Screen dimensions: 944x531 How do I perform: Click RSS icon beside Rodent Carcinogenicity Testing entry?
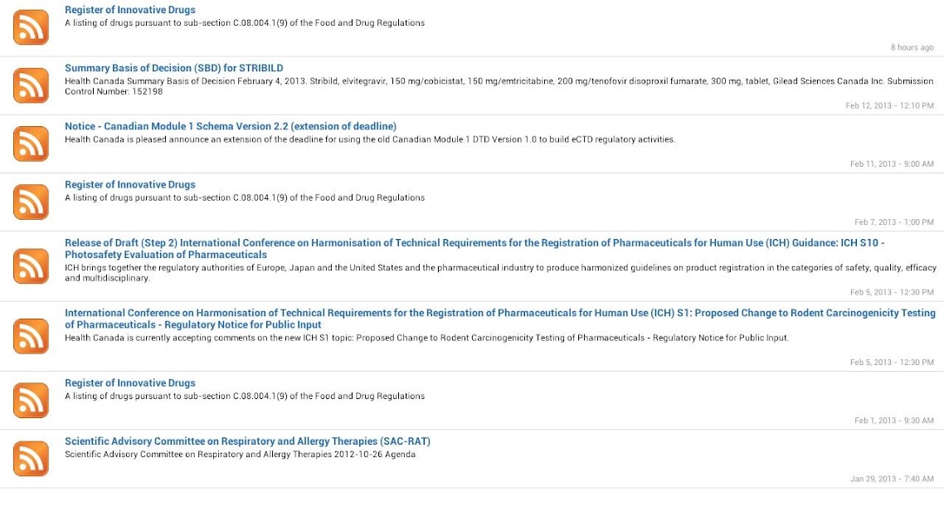[31, 336]
